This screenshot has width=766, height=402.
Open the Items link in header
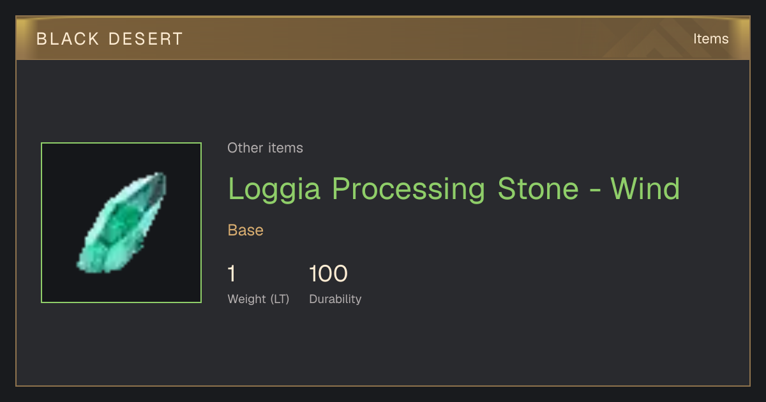(x=710, y=39)
